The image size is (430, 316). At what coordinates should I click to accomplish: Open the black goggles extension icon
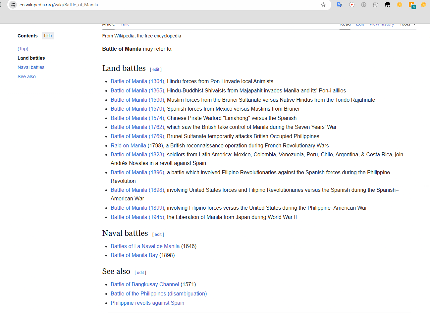(387, 5)
